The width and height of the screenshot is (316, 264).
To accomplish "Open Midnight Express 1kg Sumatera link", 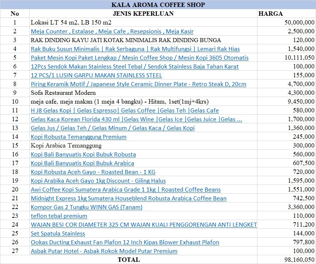I will pos(129,198).
